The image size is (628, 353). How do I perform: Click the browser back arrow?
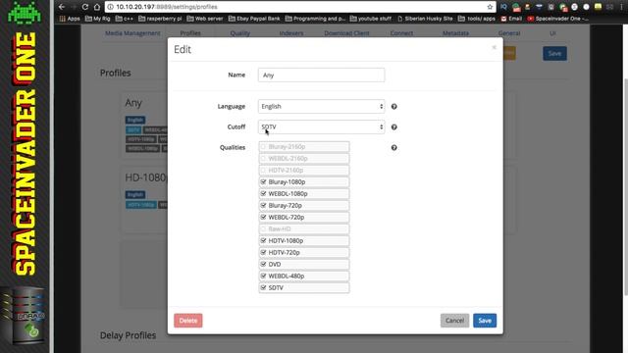click(x=61, y=7)
